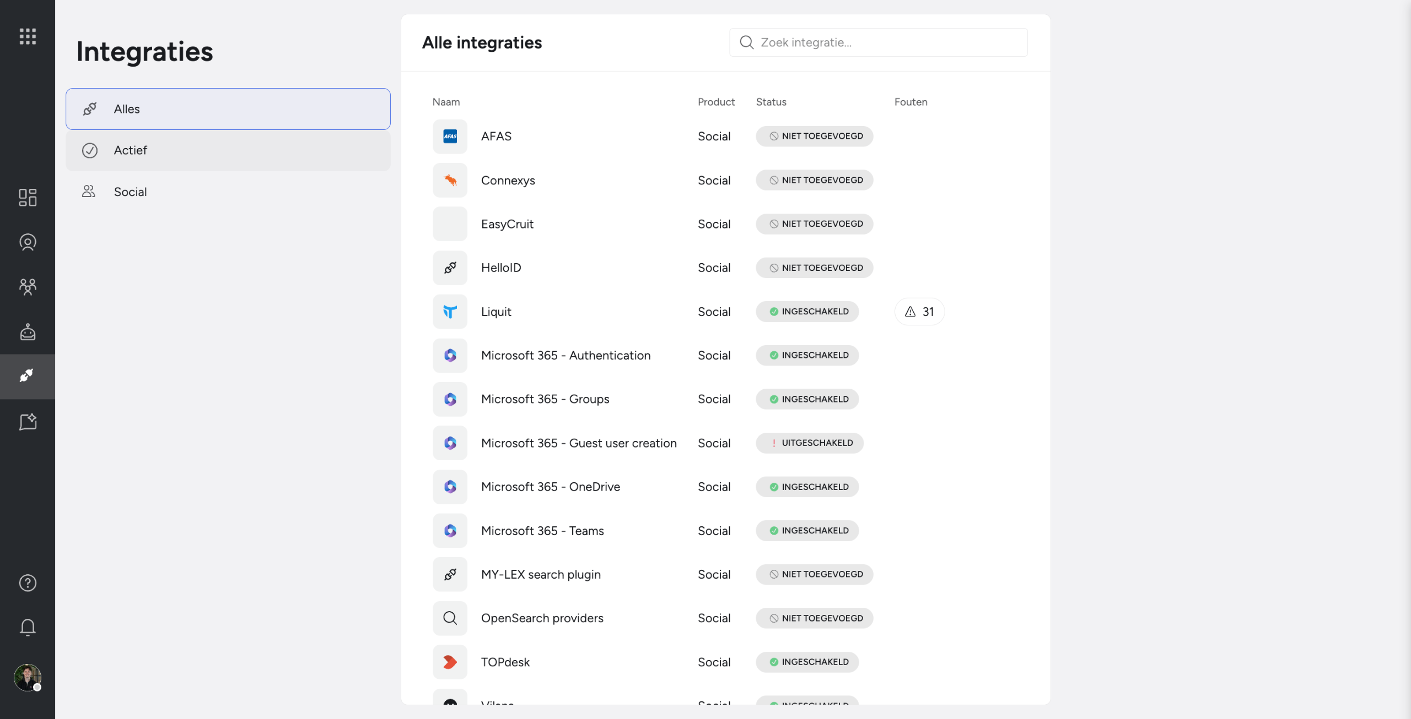Click the Zoek integratie search field
The image size is (1411, 719).
click(878, 42)
